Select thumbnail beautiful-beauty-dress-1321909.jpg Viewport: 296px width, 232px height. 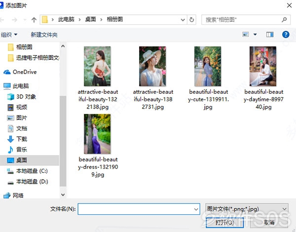click(97, 134)
